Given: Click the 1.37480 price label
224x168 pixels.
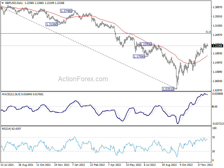Looking at the screenshot, I should 66,11.
